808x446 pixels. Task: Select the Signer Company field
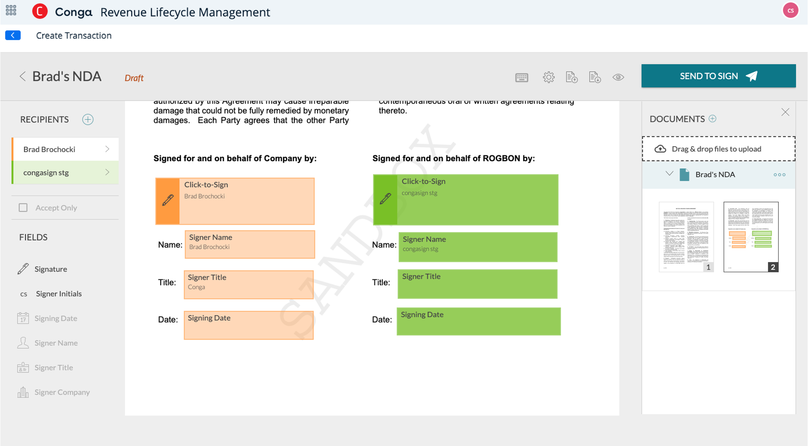pos(62,392)
